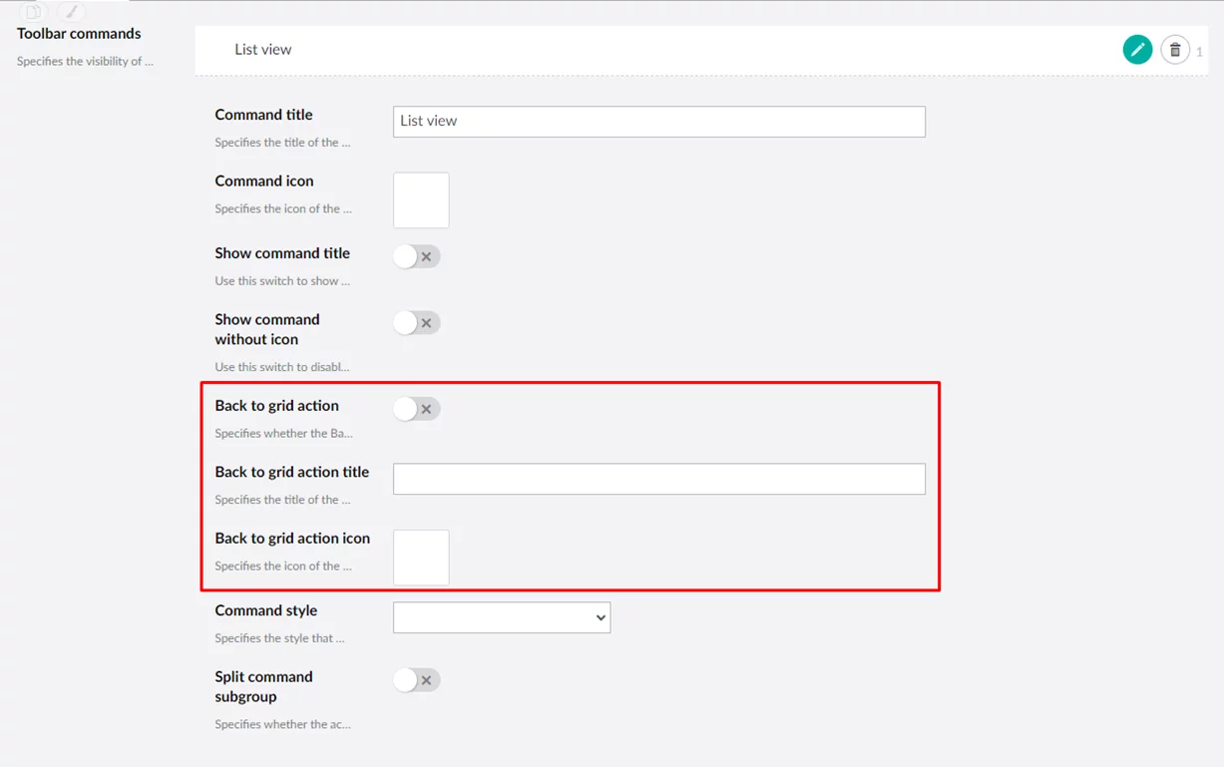Click the 'Specifies the visibility of ...' description
Viewport: 1224px width, 767px height.
click(85, 62)
